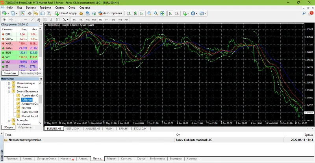This screenshot has width=315, height=163.
Task: Zoom in on the chart
Action: (x=149, y=13)
